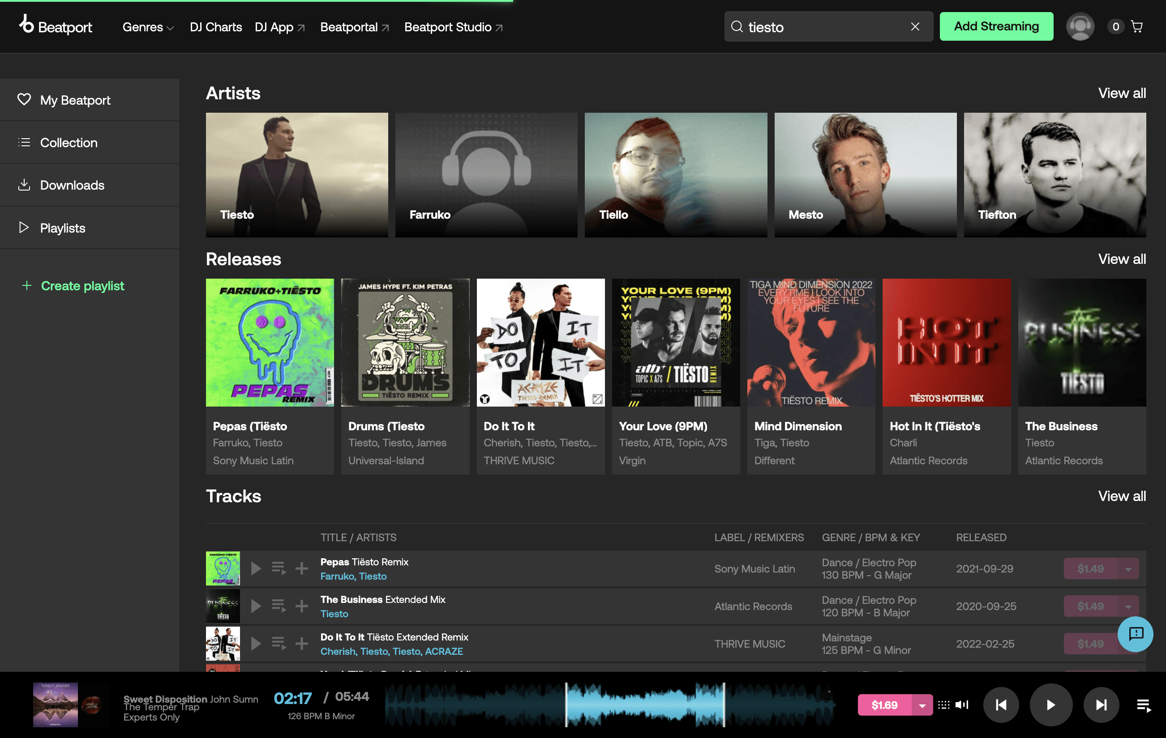Open the Mesto artist card
Screen dimensions: 1166x738
coord(865,174)
